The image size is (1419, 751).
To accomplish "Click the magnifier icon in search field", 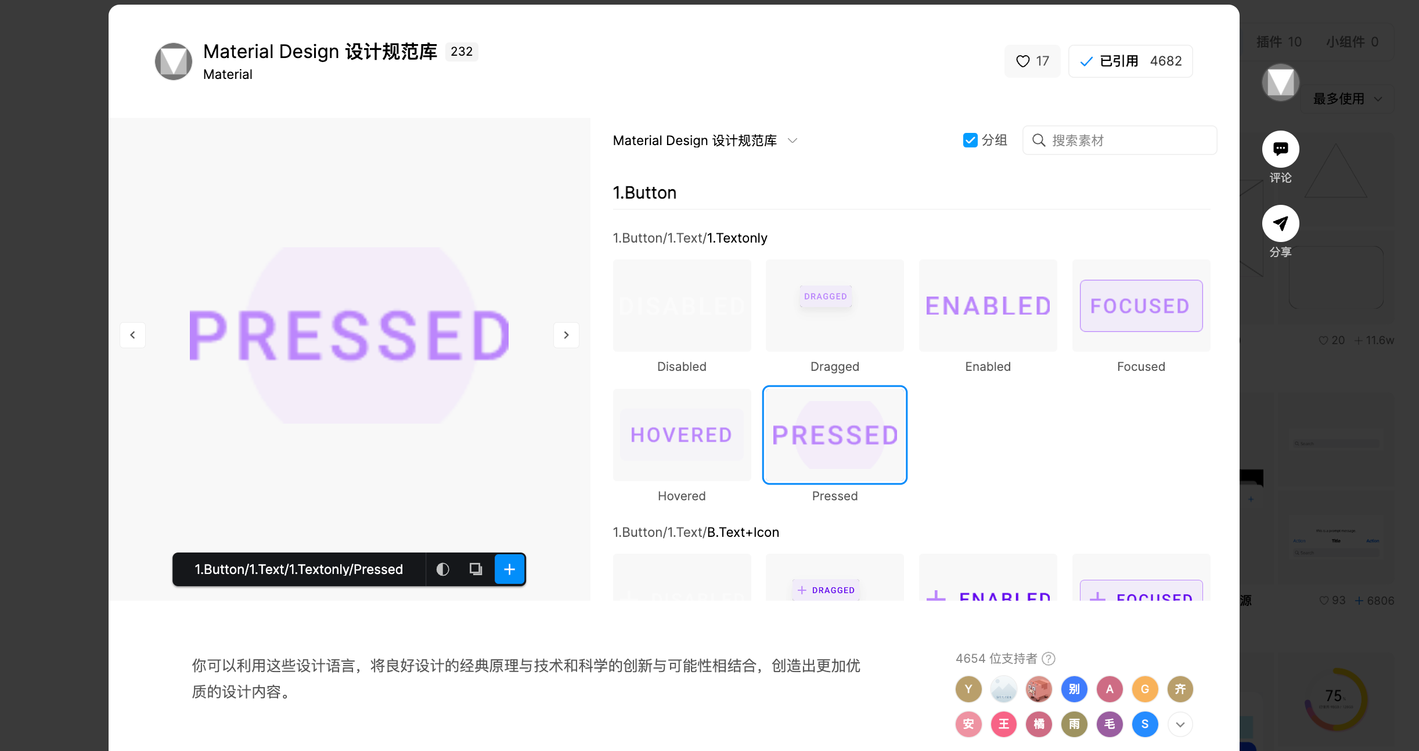I will [x=1039, y=140].
